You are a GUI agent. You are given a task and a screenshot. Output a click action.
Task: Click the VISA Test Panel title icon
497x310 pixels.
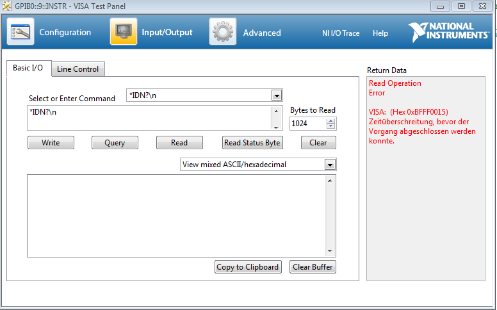(x=6, y=6)
